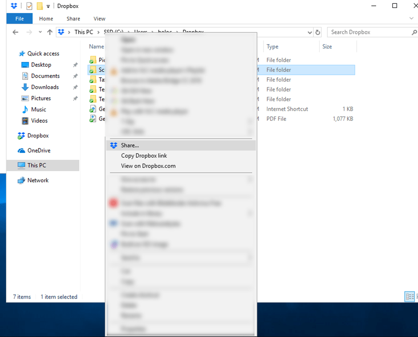Refresh the folder using the refresh icon
This screenshot has height=337, width=418.
click(318, 32)
